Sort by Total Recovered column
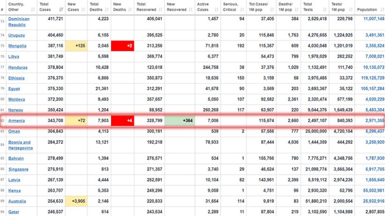Screen dimensions: 385x216 coord(149,7)
